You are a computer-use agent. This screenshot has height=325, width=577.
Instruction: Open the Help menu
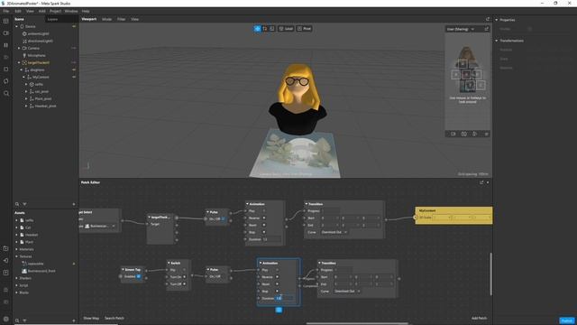86,12
